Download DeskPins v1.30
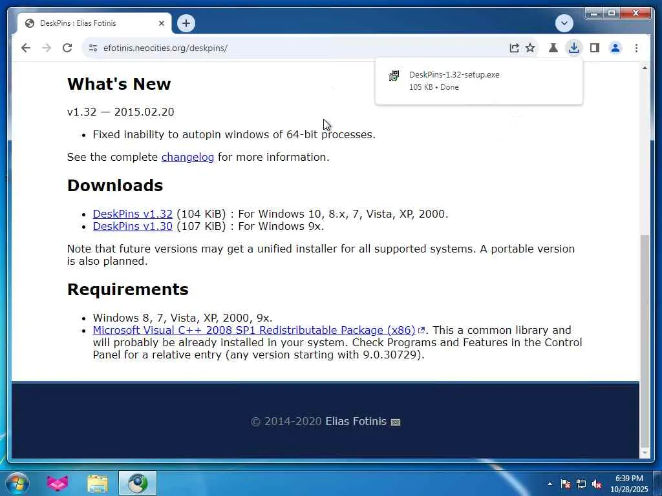Viewport: 662px width, 496px height. point(133,226)
